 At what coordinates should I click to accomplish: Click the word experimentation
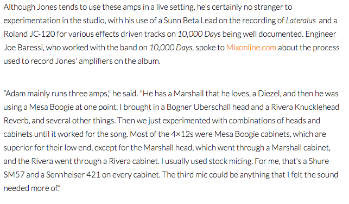coord(32,21)
